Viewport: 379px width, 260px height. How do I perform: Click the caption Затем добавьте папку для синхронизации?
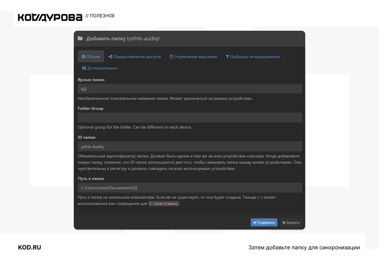coord(304,247)
